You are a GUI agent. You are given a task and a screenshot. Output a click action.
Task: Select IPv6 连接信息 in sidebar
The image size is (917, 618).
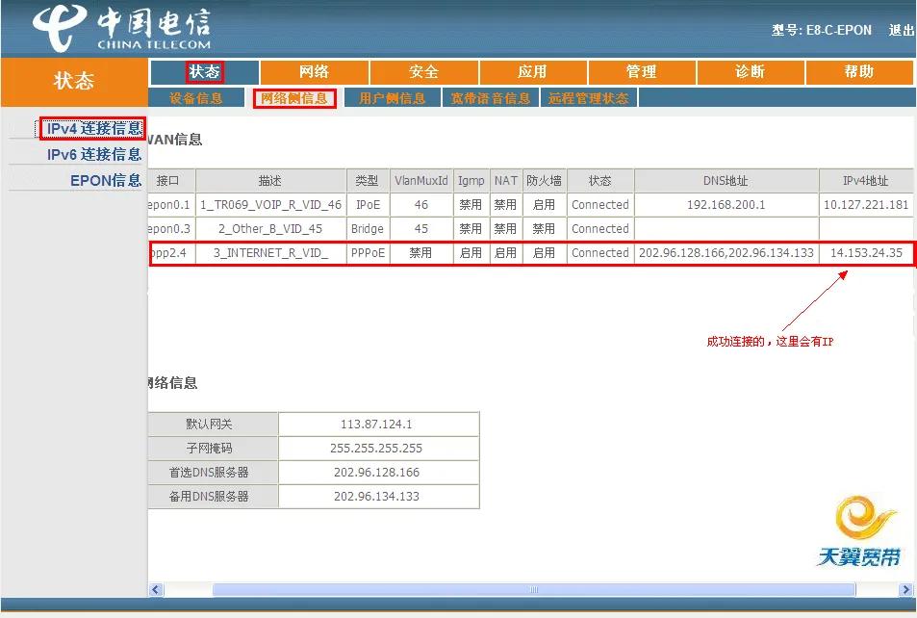(x=93, y=154)
